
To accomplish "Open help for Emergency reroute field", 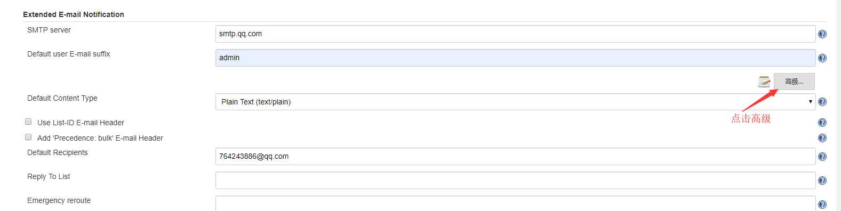I will (822, 205).
